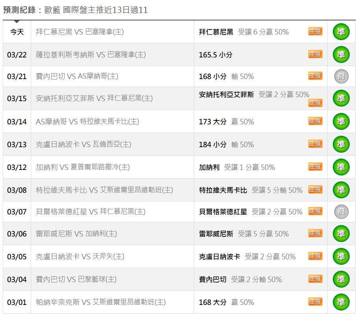Viewport: 358px width, 314px height.
Task: Click the 主推 badge in 03/05 row
Action: 315,256
